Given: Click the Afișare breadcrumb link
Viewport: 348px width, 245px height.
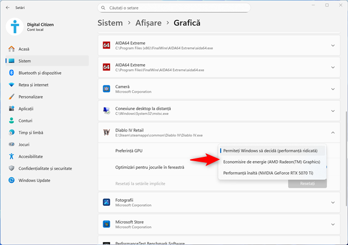Looking at the screenshot, I should [147, 23].
